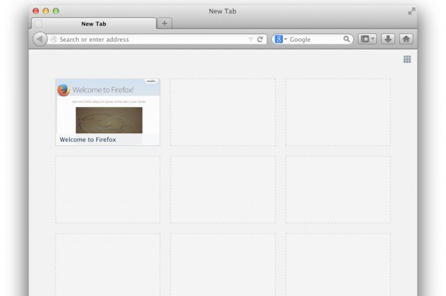Click the search magnifying glass icon

point(346,39)
